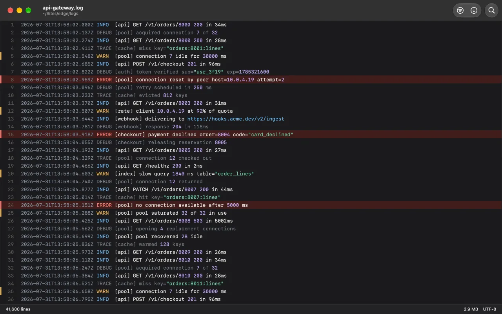Click the TRACE line 'connection 12 checked out'
The image size is (502, 314).
coord(251,158)
